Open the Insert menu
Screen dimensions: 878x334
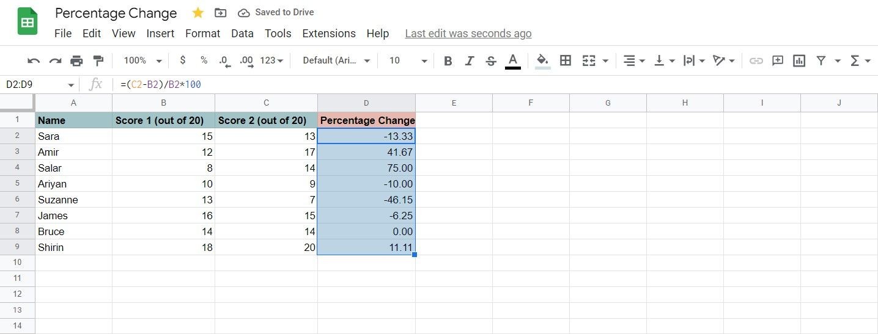[x=160, y=34]
